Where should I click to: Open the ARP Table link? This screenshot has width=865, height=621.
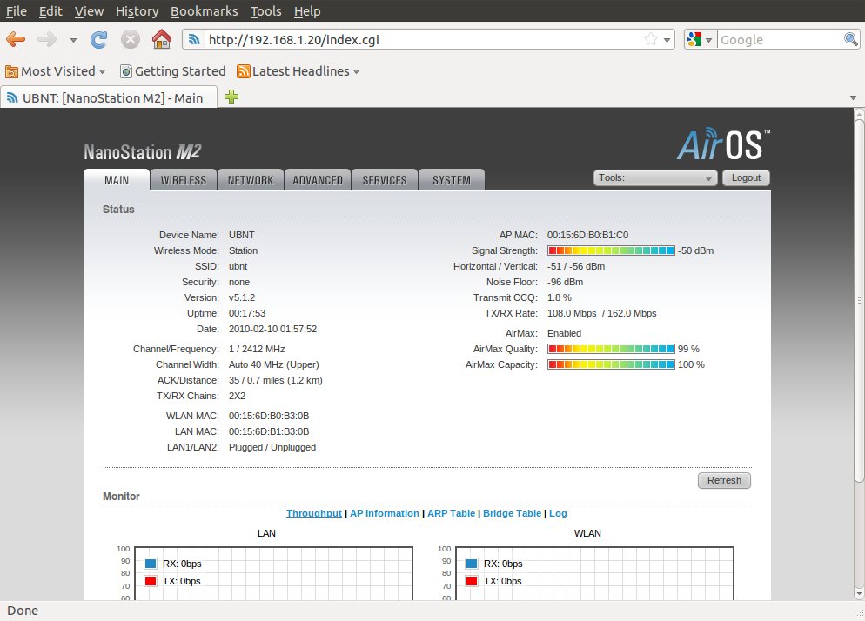coord(451,513)
